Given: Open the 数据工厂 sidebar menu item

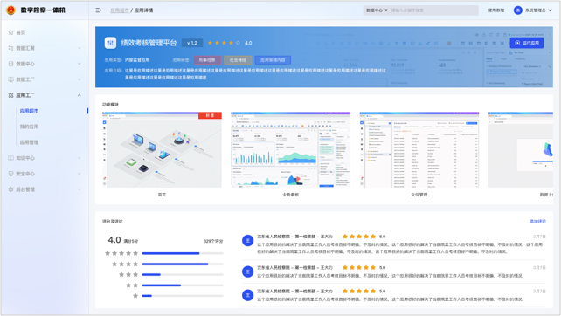Looking at the screenshot, I should 45,79.
